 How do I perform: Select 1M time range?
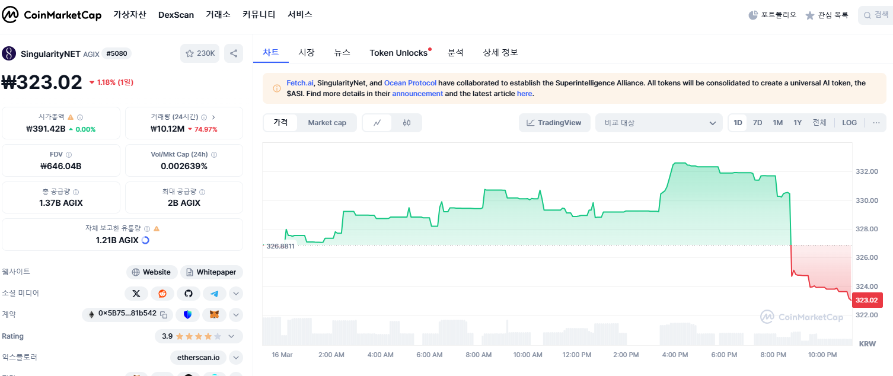click(x=778, y=123)
